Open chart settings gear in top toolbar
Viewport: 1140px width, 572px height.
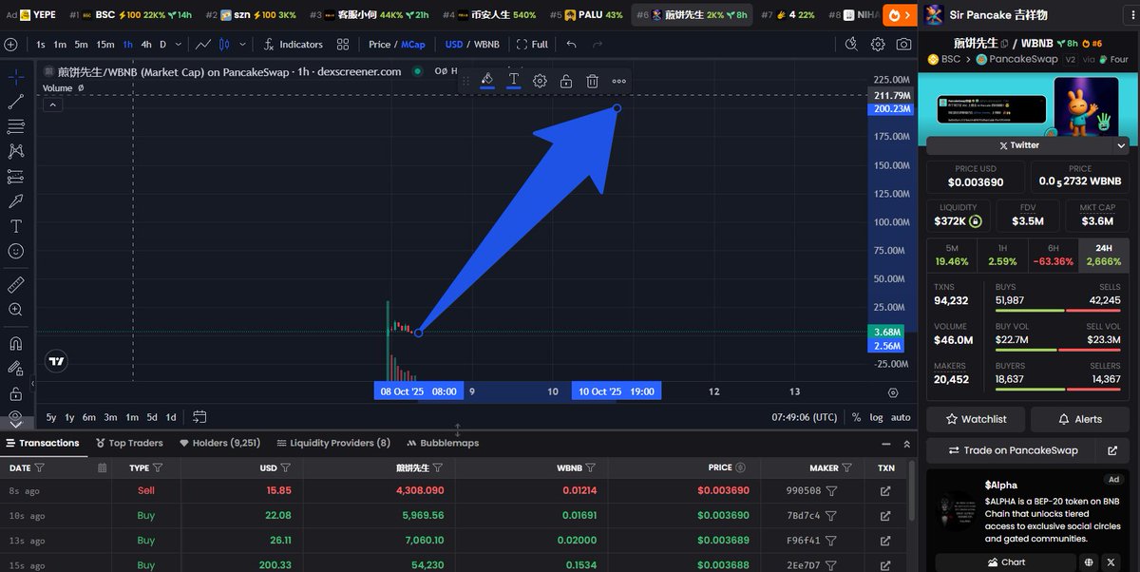click(878, 45)
